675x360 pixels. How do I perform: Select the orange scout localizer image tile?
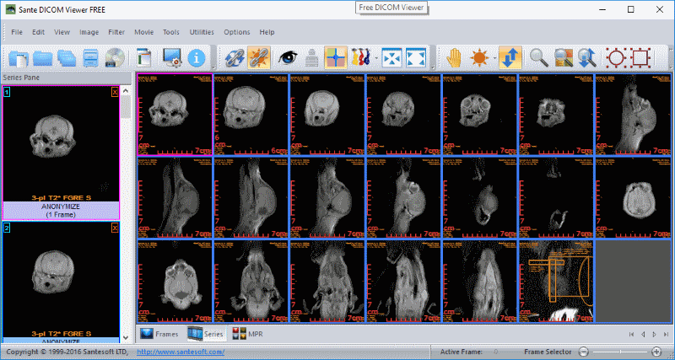click(556, 282)
